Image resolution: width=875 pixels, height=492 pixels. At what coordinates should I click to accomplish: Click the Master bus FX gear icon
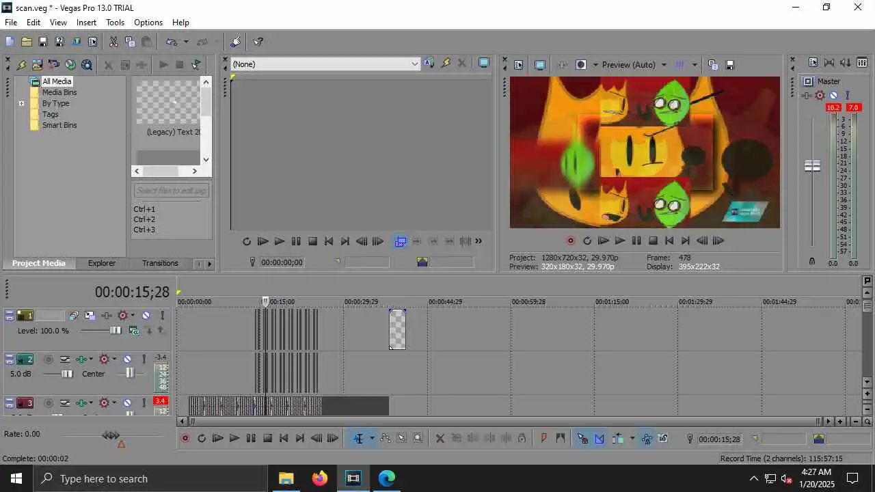tap(820, 96)
